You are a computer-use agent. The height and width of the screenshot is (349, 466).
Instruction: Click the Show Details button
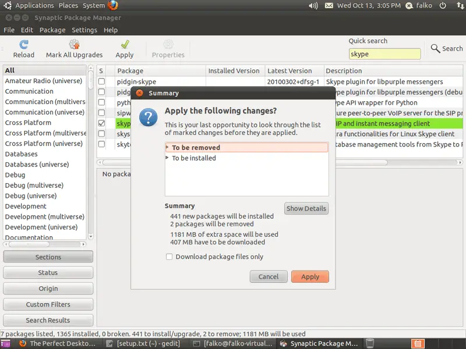[x=306, y=209]
